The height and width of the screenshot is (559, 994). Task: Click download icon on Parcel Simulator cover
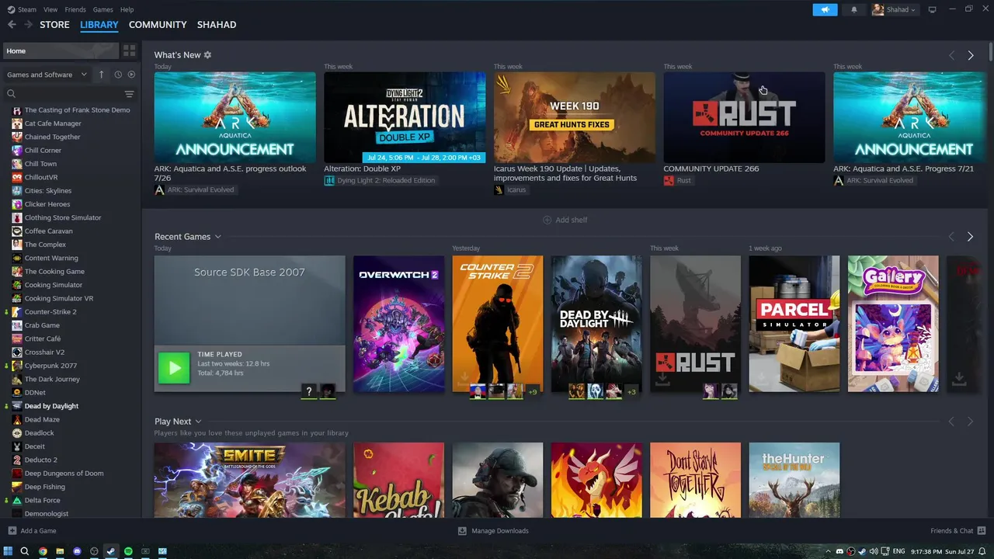(761, 378)
